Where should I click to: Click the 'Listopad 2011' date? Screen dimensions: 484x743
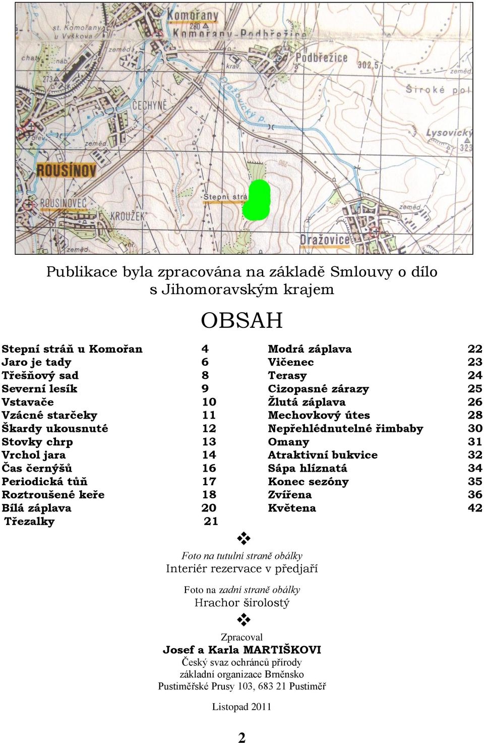[x=241, y=707]
